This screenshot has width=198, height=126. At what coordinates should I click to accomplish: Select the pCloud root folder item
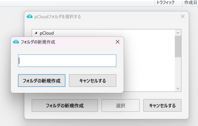[x=47, y=33]
